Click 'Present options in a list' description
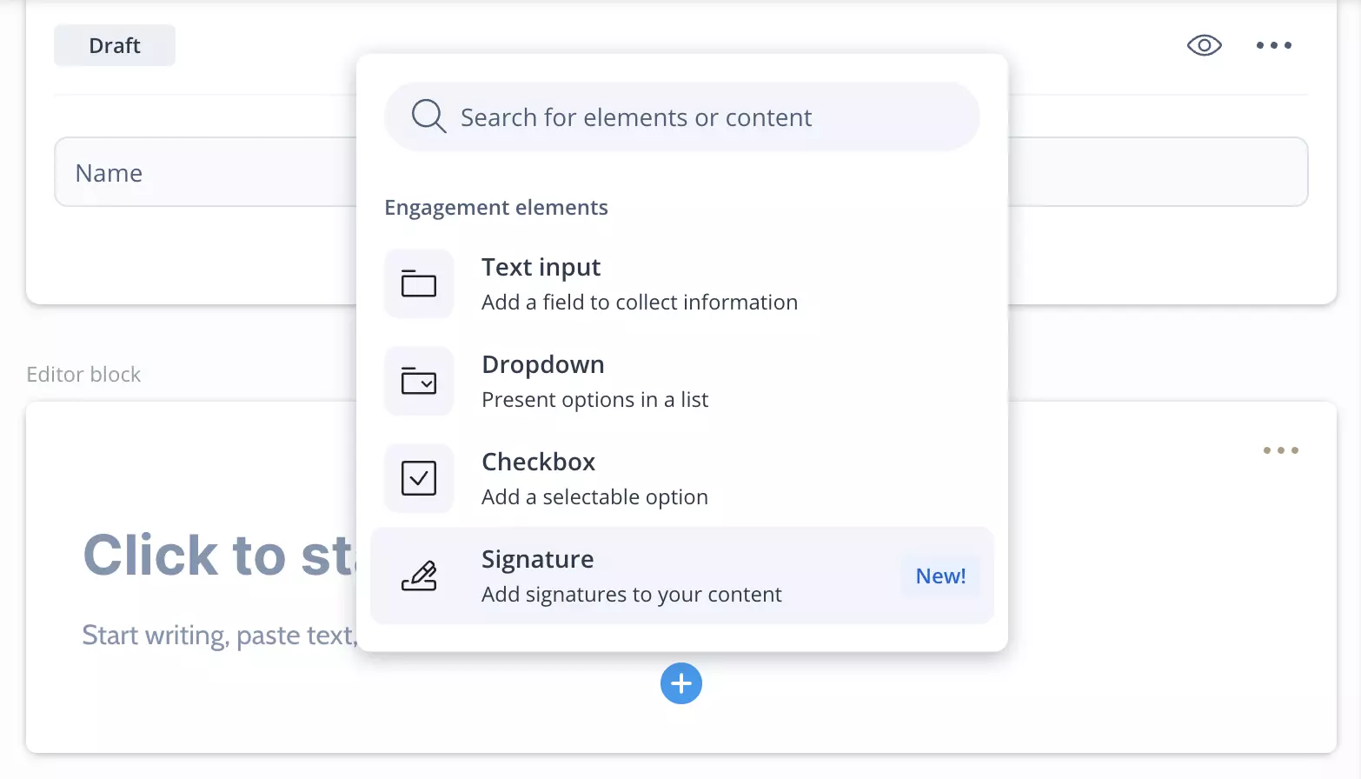This screenshot has width=1361, height=779. (595, 399)
